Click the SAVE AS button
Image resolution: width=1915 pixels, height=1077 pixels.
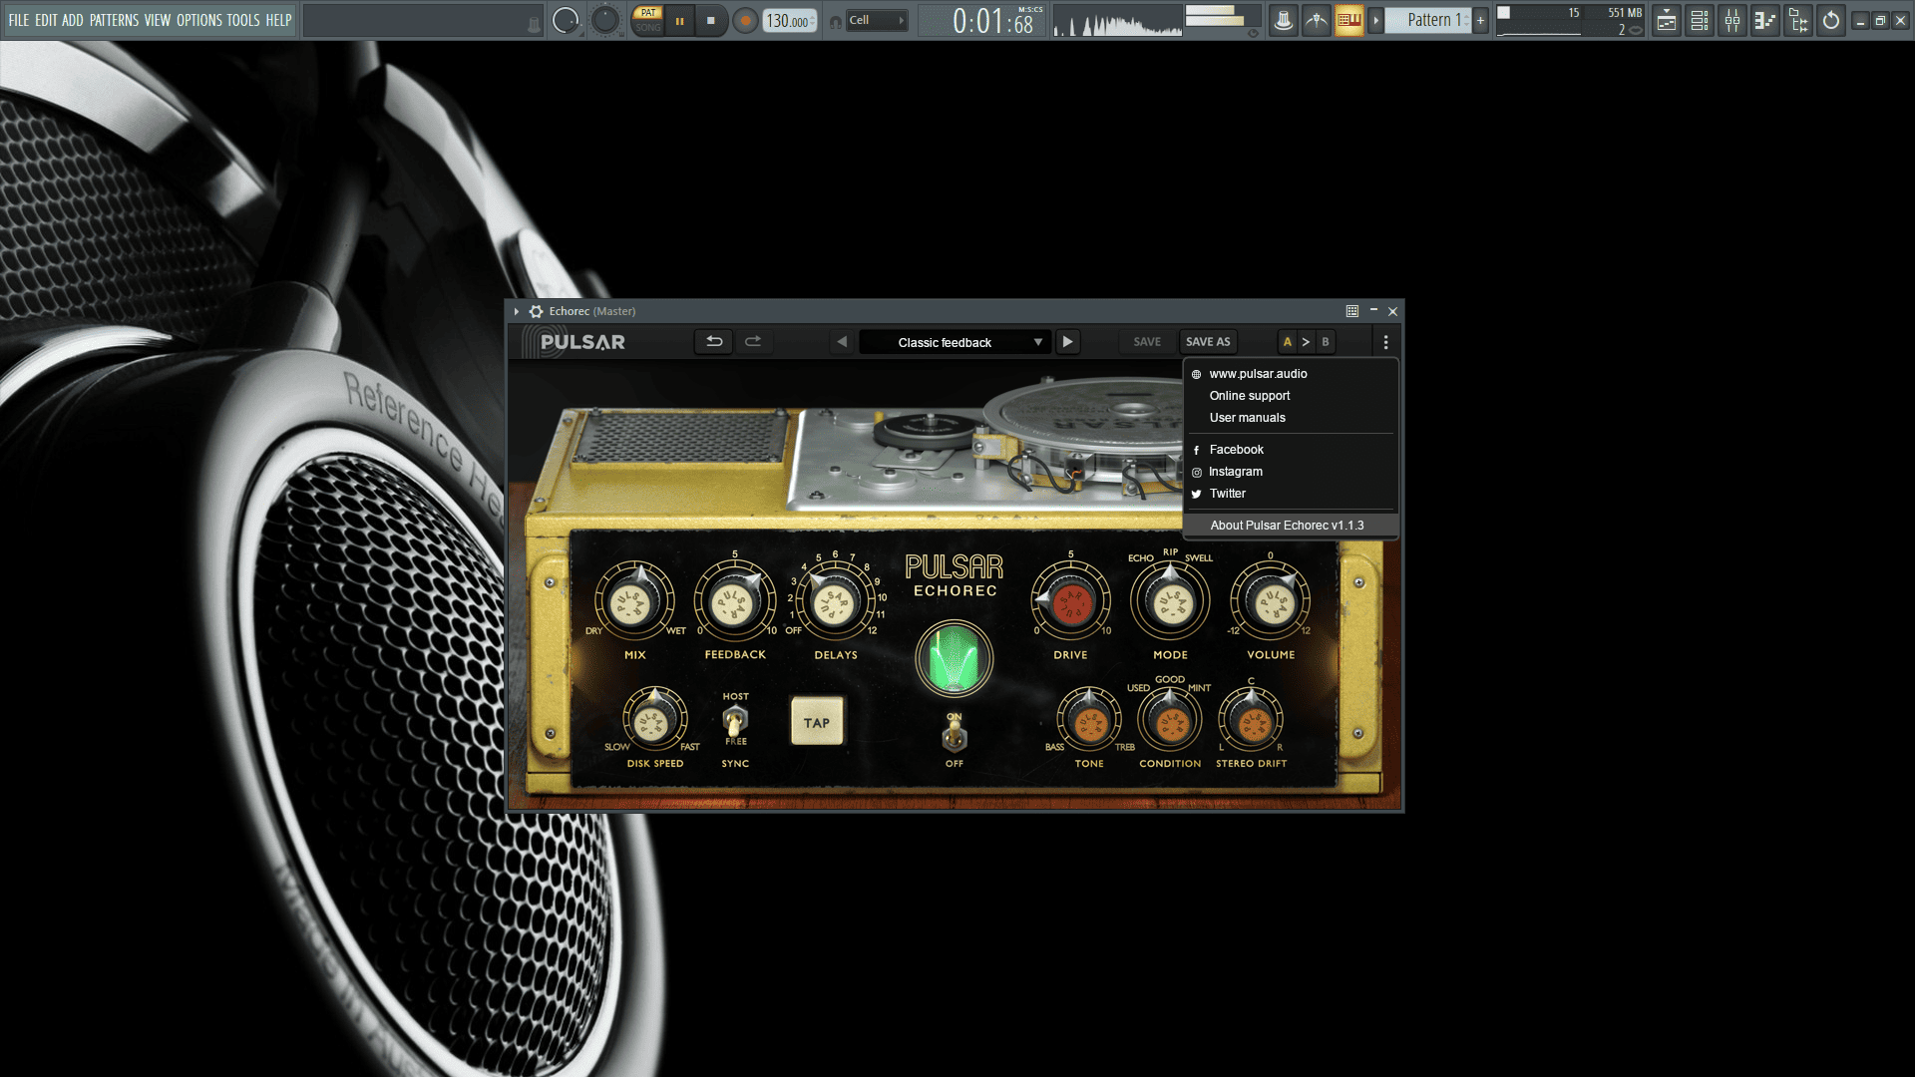1208,342
